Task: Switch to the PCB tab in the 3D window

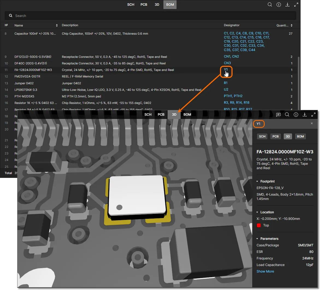Action: (x=161, y=115)
